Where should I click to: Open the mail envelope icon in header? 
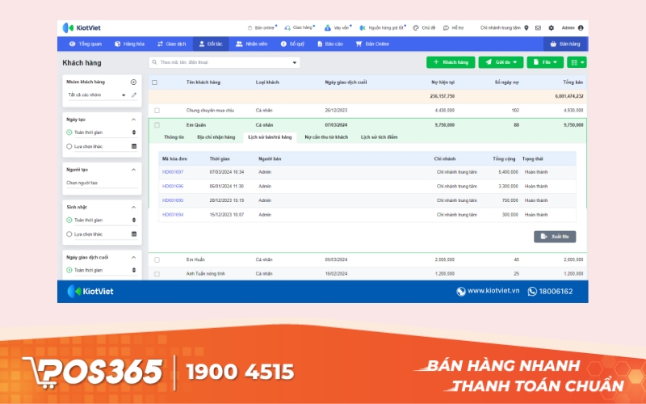pyautogui.click(x=538, y=28)
